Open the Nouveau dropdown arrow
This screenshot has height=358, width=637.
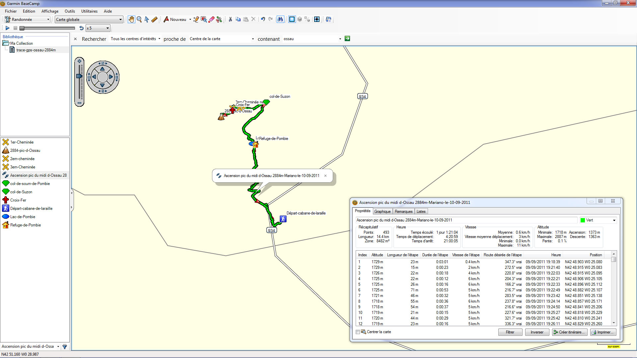tap(190, 20)
